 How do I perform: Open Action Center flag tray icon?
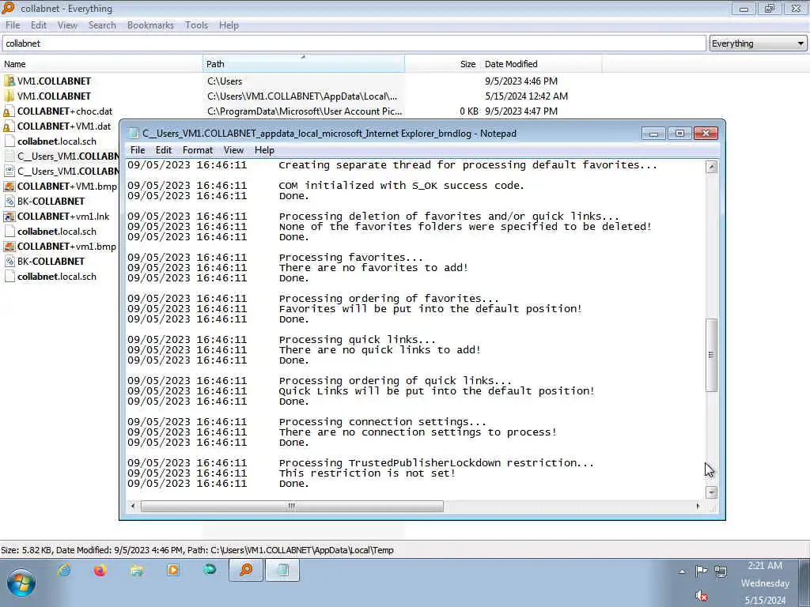coord(701,571)
